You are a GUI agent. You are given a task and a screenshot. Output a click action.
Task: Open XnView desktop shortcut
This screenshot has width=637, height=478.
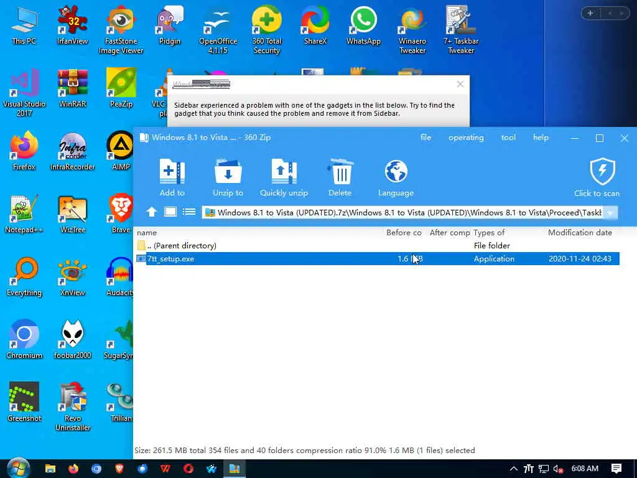pyautogui.click(x=72, y=277)
